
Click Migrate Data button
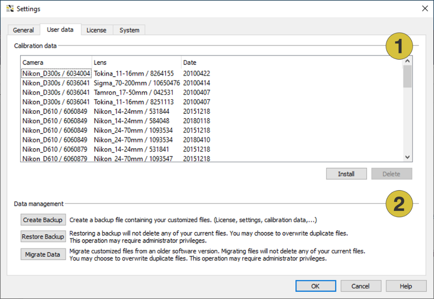tap(43, 254)
